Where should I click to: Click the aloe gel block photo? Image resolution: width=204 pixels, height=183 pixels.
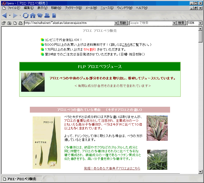[33, 82]
